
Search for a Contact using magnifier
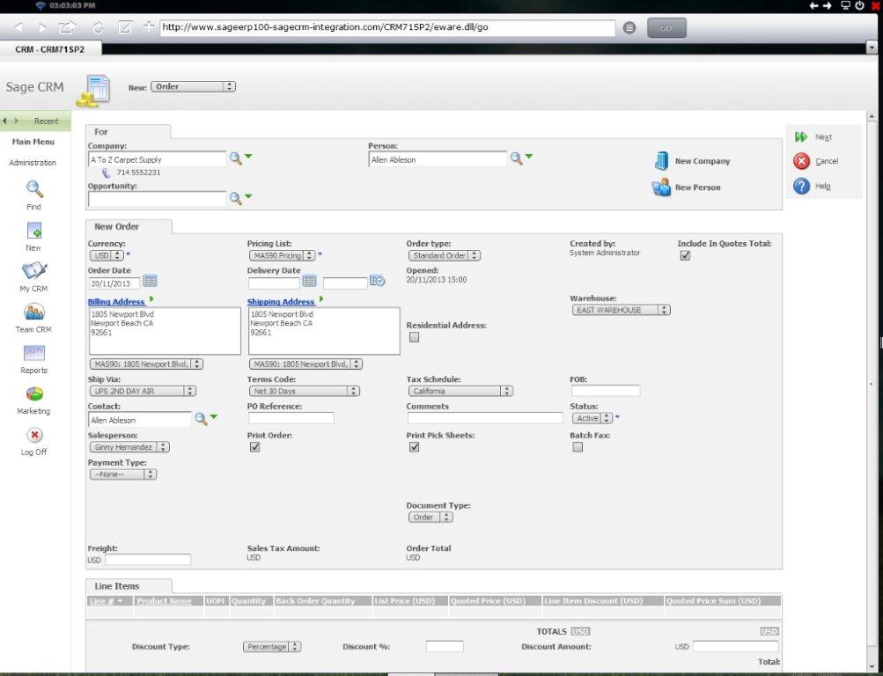click(201, 419)
